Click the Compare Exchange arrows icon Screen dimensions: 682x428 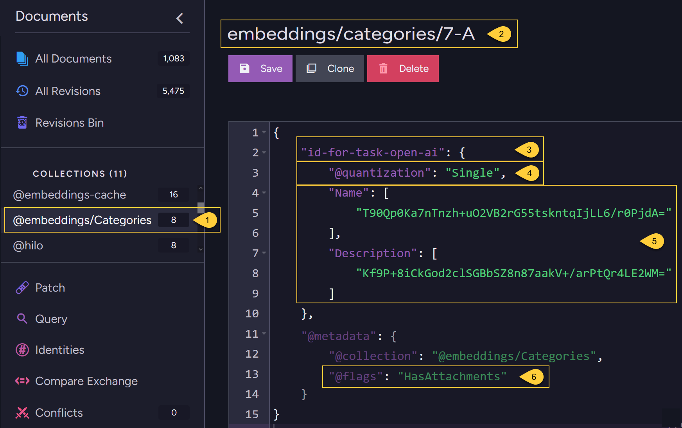click(x=22, y=381)
